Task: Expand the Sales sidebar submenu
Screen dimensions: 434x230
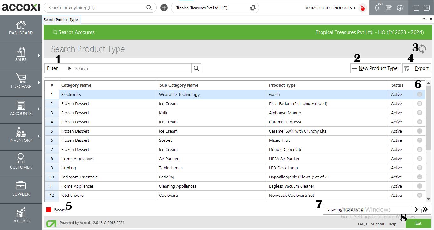Action: click(39, 56)
